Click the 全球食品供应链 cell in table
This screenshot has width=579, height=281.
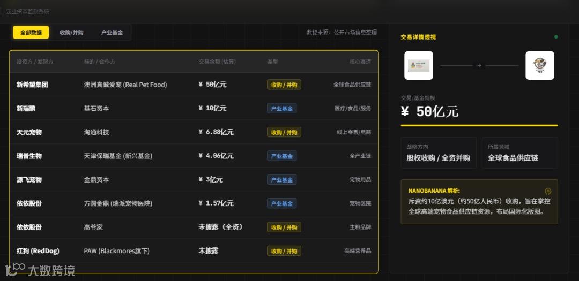click(352, 85)
